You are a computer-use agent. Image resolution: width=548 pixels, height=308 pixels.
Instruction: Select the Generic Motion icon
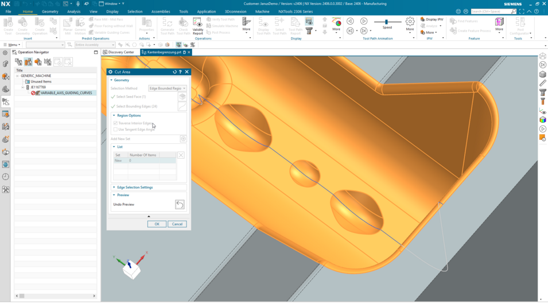click(x=80, y=26)
